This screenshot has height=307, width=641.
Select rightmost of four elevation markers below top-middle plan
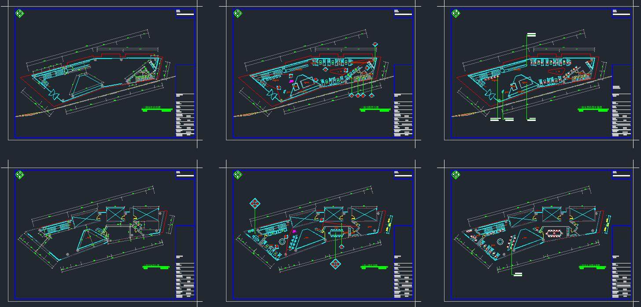372,95
